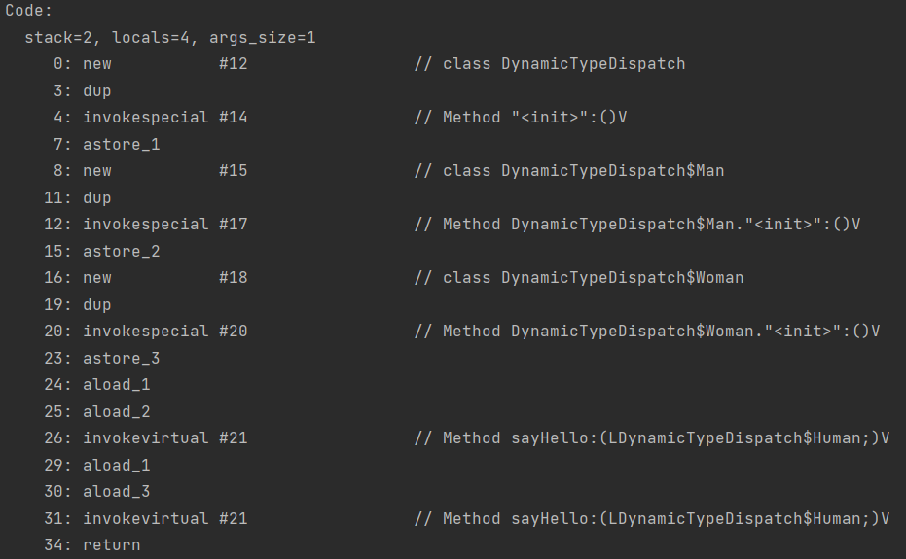The height and width of the screenshot is (559, 906).
Task: Click invokespecial #14 instruction
Action: 164,118
